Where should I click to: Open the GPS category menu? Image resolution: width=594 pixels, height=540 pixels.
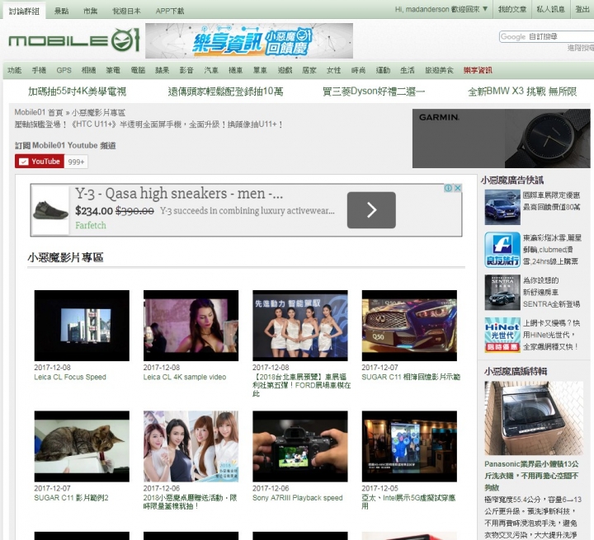coord(64,70)
